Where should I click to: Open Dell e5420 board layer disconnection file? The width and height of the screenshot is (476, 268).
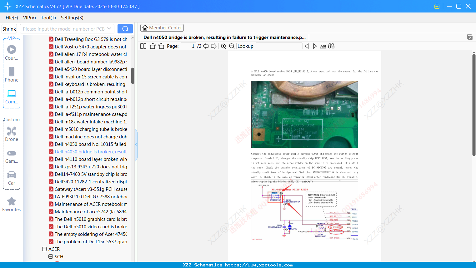[88, 69]
